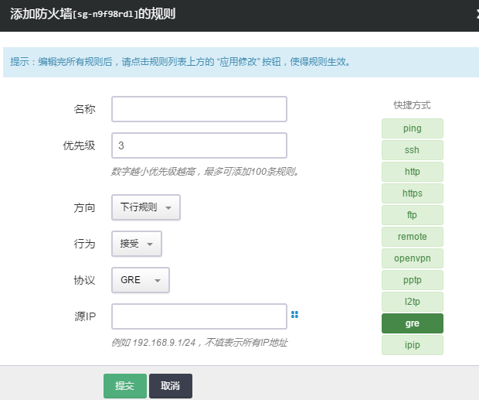Apply the http shortcut rule
The image size is (479, 400).
click(x=412, y=172)
